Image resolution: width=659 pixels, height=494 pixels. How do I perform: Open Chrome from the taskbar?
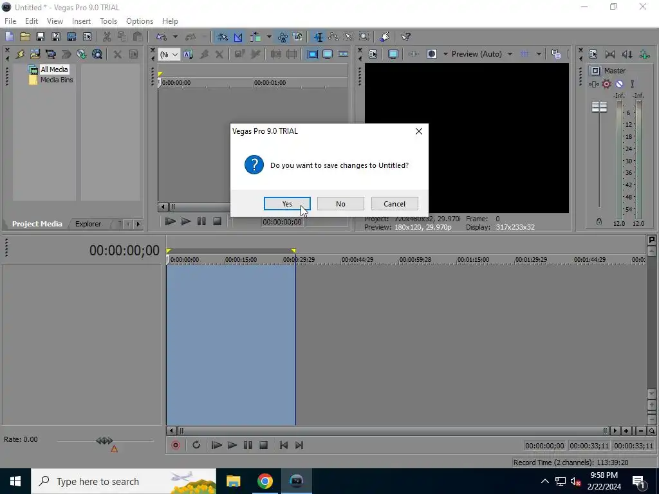point(265,481)
